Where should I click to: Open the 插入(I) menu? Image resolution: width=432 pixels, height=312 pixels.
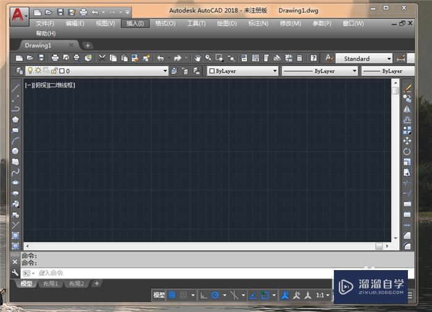tap(135, 23)
